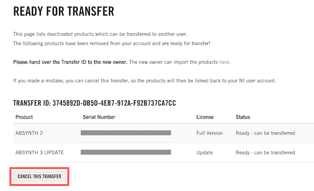Click the Update license cell
Viewport: 314px width, 191px height.
coord(204,153)
